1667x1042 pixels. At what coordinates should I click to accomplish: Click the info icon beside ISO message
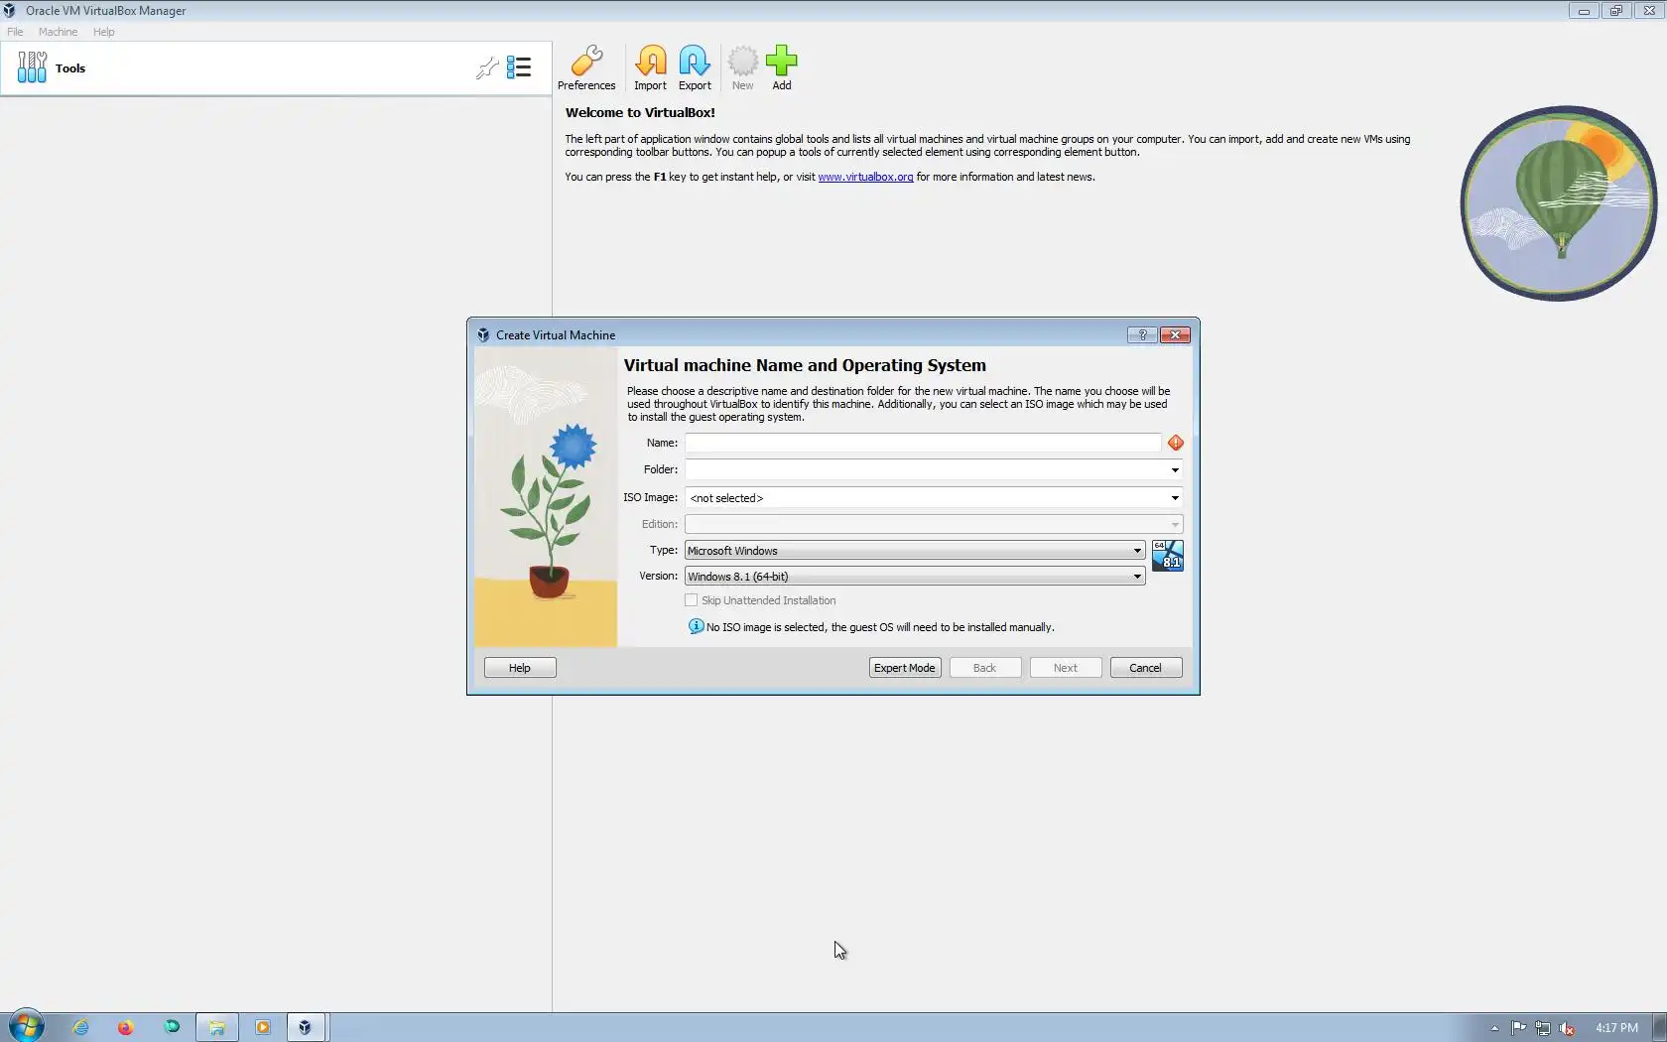pos(696,626)
